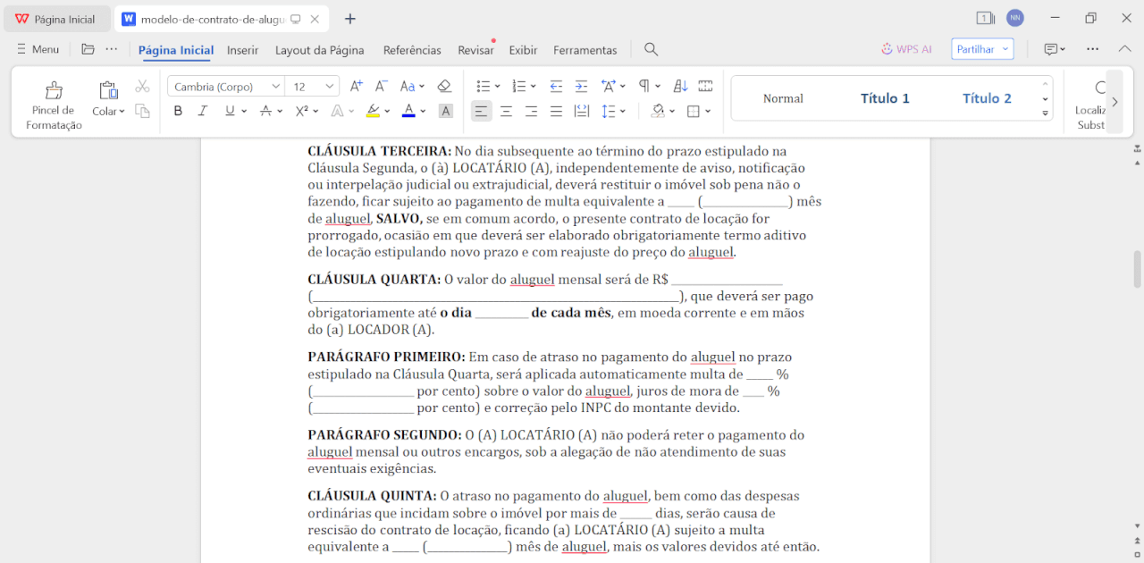
Task: Click the yellow highlight color button
Action: pos(373,111)
